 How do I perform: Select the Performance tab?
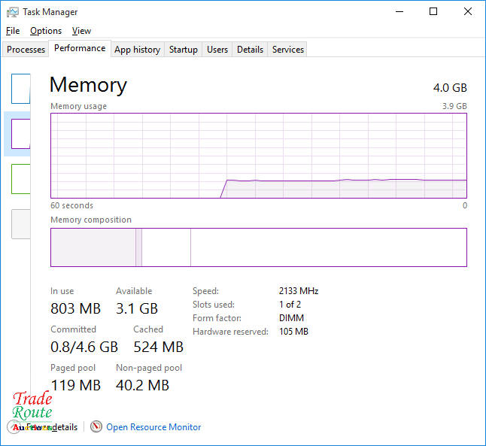click(x=80, y=48)
